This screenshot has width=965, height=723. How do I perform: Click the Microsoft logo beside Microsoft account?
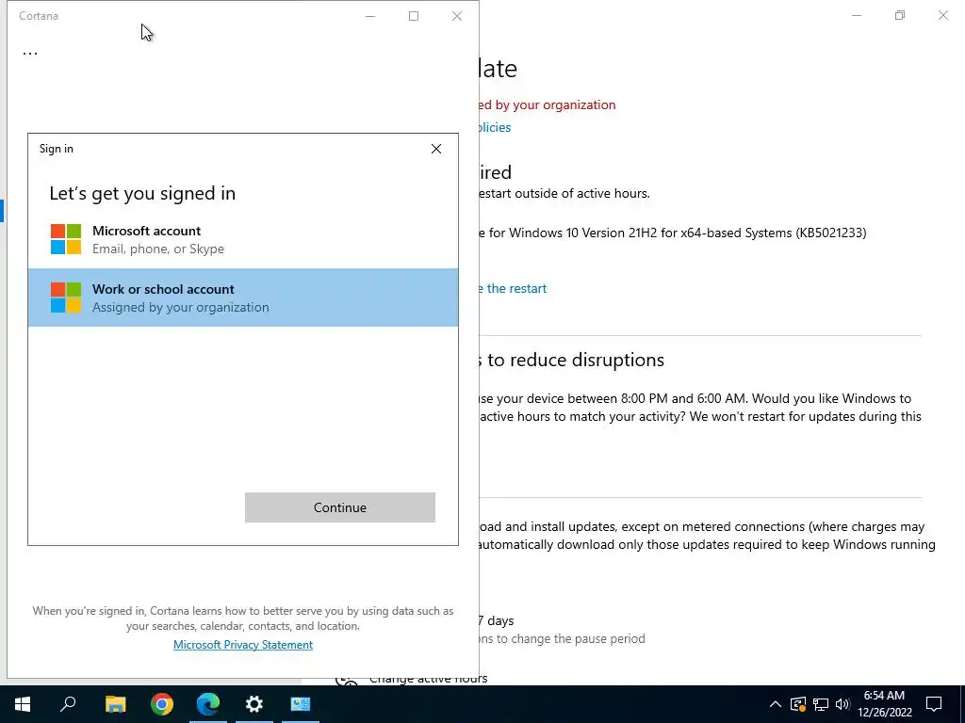tap(66, 239)
